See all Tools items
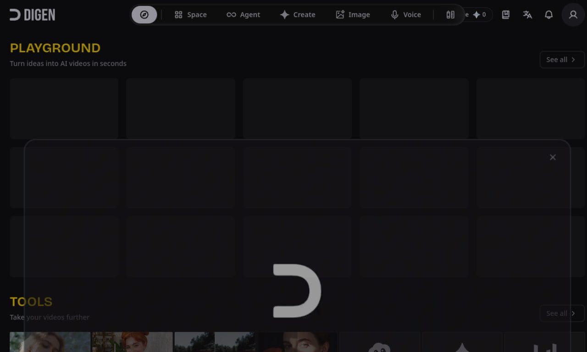Viewport: 587px width, 352px height. (x=562, y=313)
